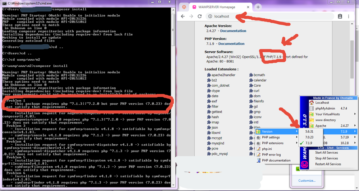Screen dimensions: 359x191
Task: Switch to the Magento browser tab
Action: [184, 7]
